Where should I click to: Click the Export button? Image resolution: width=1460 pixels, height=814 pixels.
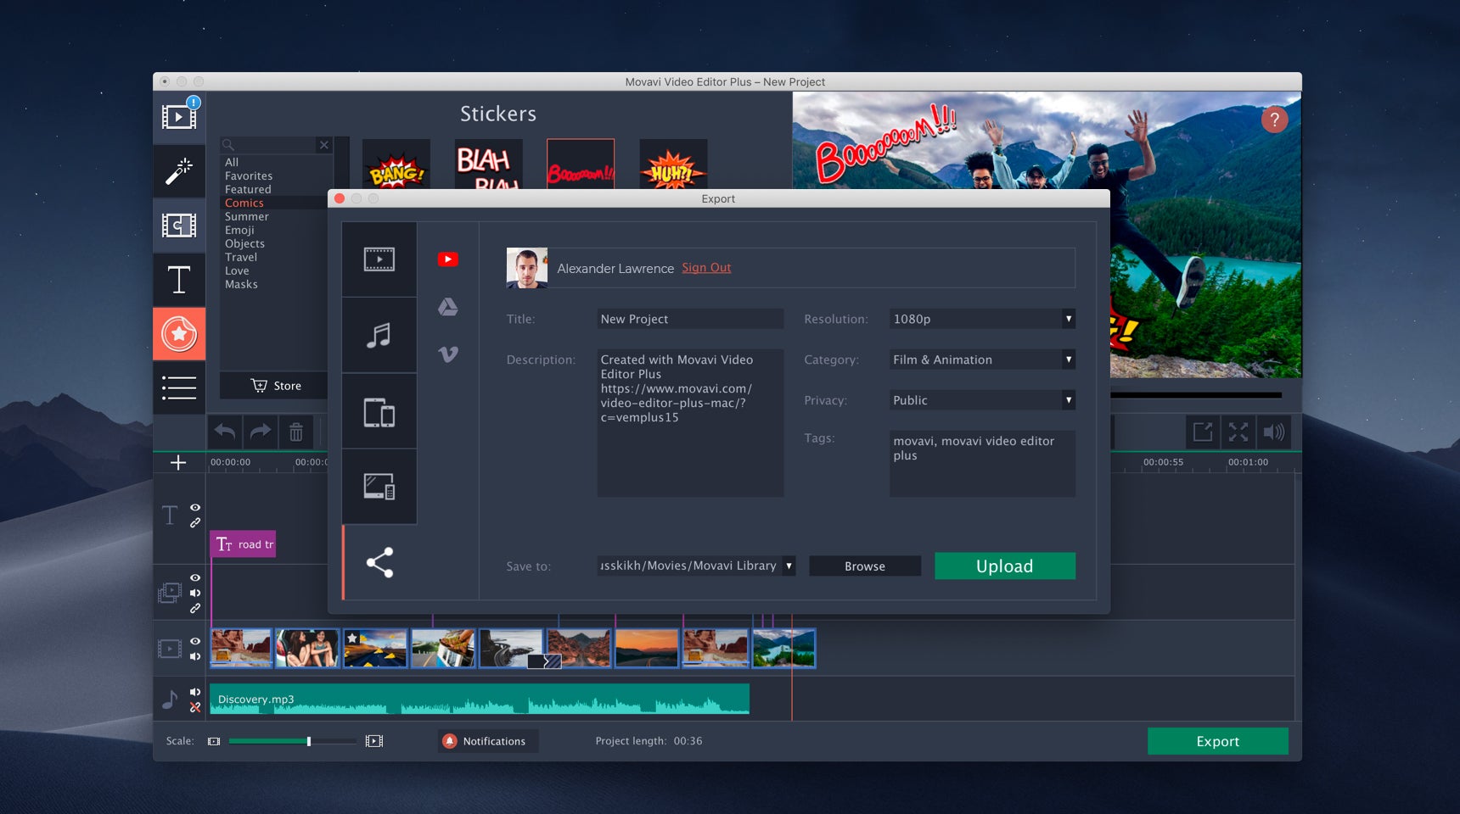pos(1218,741)
